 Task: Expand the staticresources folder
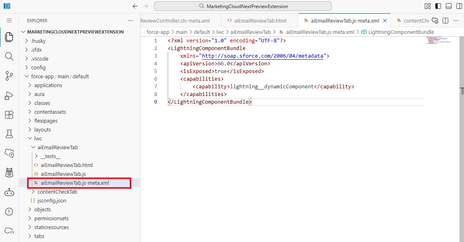pos(79,227)
